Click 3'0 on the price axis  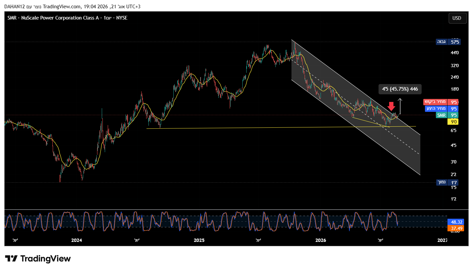coord(454,162)
